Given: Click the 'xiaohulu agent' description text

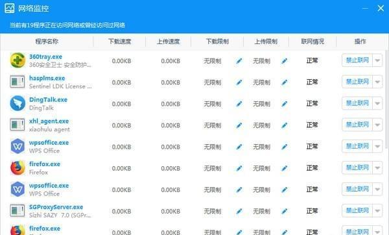Looking at the screenshot, I should pos(49,129).
